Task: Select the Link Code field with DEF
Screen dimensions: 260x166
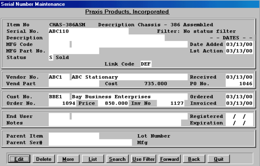Action: (x=146, y=64)
